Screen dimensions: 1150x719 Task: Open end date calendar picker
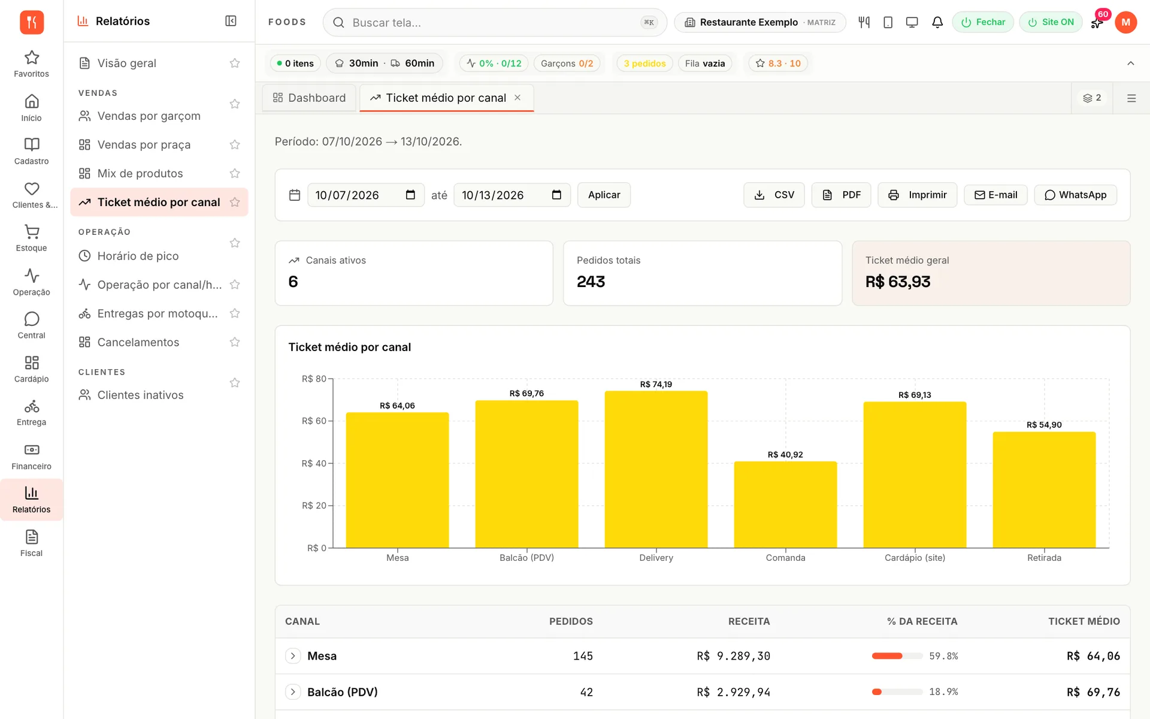point(556,195)
